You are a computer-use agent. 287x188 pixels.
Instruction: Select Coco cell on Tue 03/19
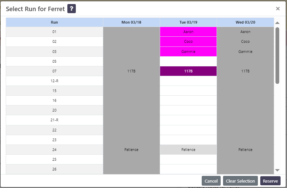click(188, 41)
